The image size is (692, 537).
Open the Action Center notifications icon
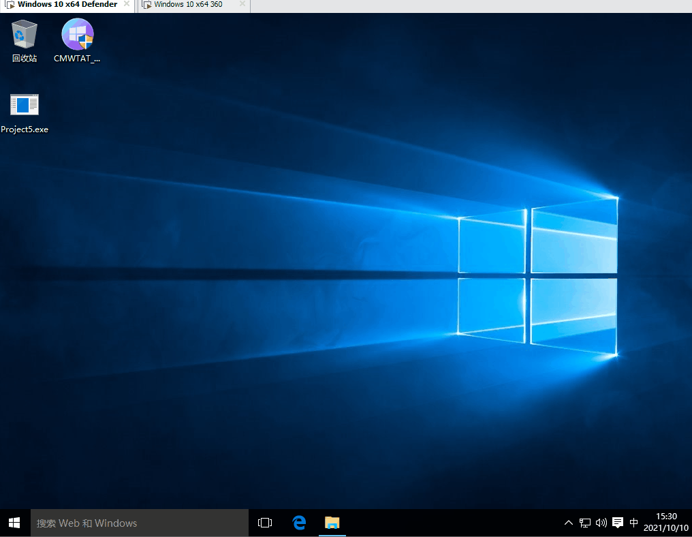tap(618, 523)
